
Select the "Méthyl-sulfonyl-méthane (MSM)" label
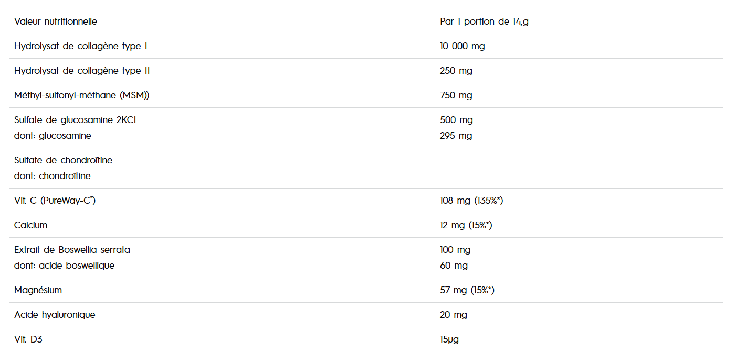(82, 95)
